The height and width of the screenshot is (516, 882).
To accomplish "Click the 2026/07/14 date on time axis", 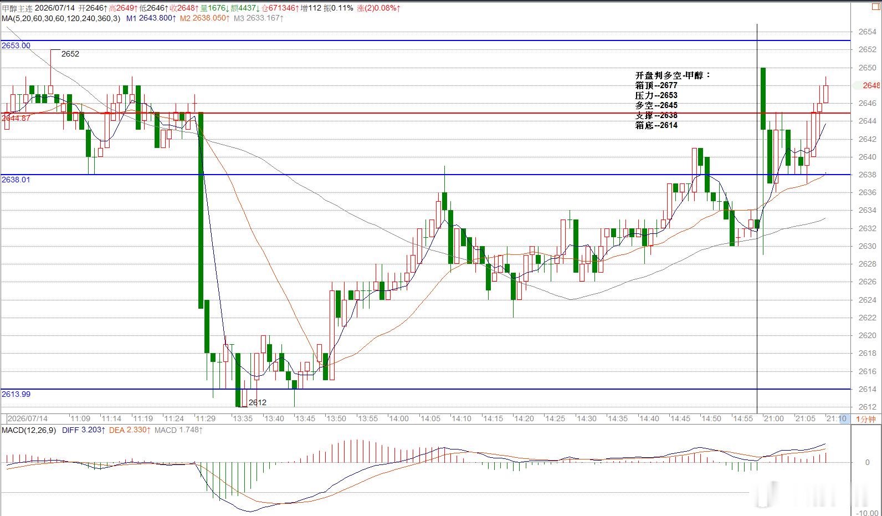I will point(28,418).
